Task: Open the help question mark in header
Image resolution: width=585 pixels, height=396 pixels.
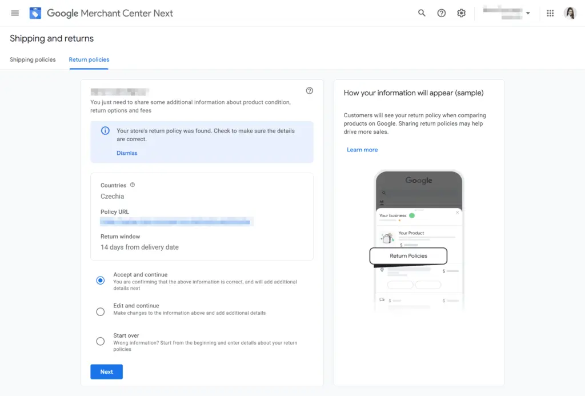Action: tap(442, 13)
